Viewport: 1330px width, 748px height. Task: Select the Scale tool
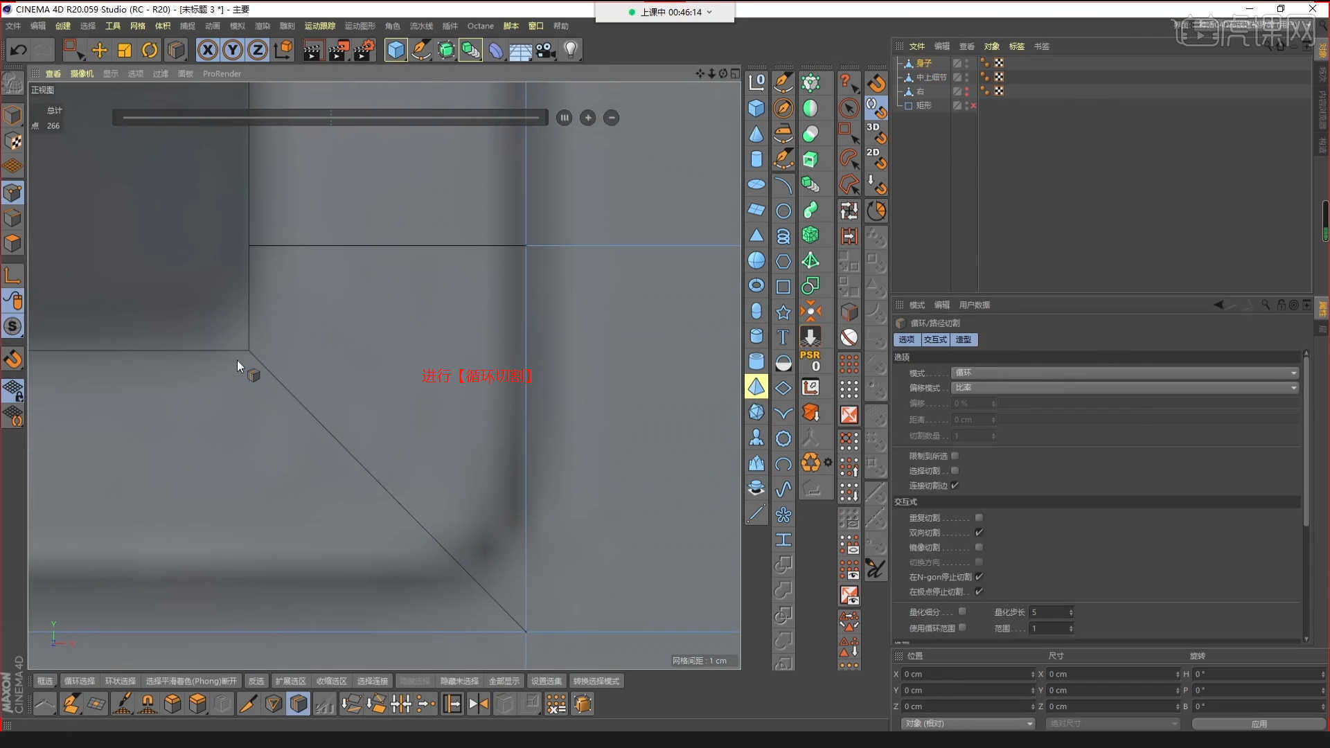point(125,50)
